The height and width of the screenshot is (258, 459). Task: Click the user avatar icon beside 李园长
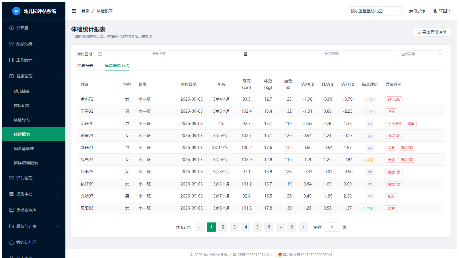tap(435, 11)
